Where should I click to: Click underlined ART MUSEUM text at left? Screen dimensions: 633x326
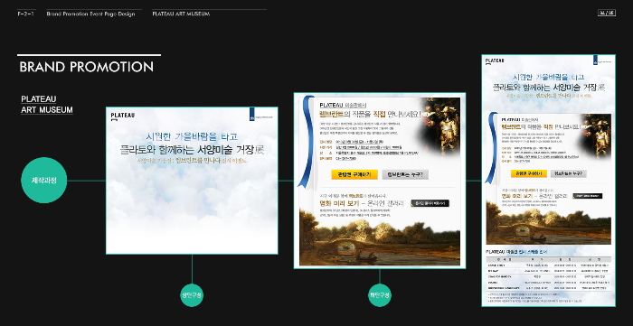(47, 110)
